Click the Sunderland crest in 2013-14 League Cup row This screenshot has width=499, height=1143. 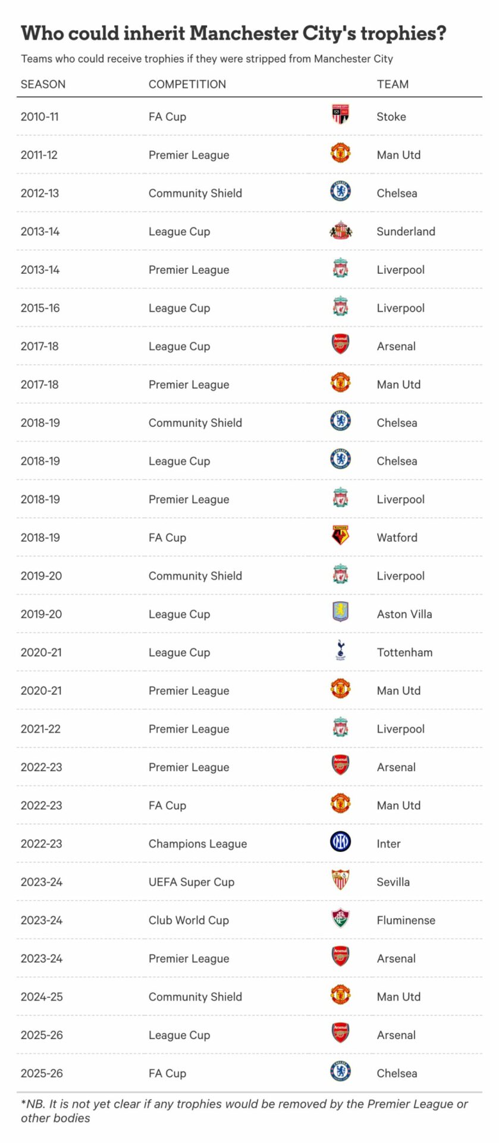340,230
